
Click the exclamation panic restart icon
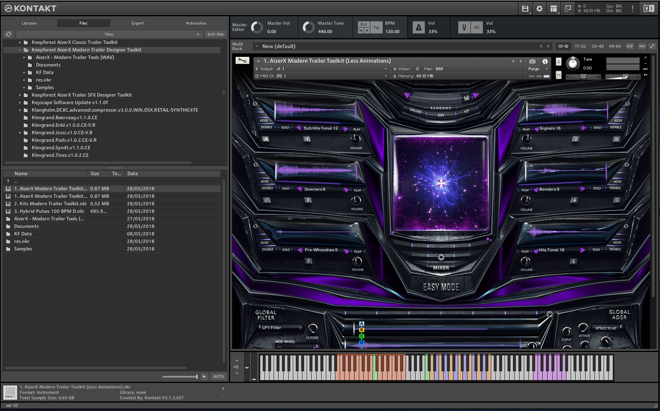coord(632,8)
